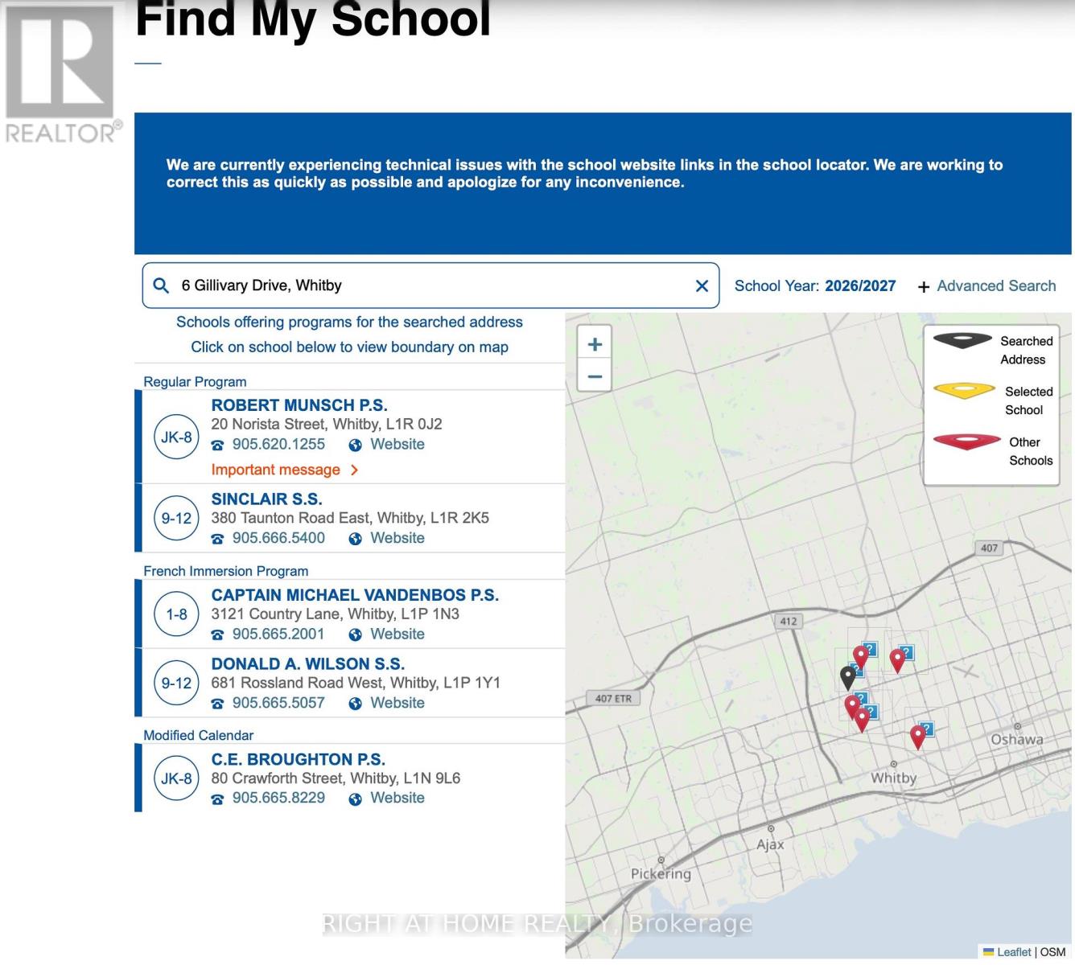Screen dimensions: 1075x965
Task: Click the 412 highway shield on the map
Action: [x=789, y=621]
